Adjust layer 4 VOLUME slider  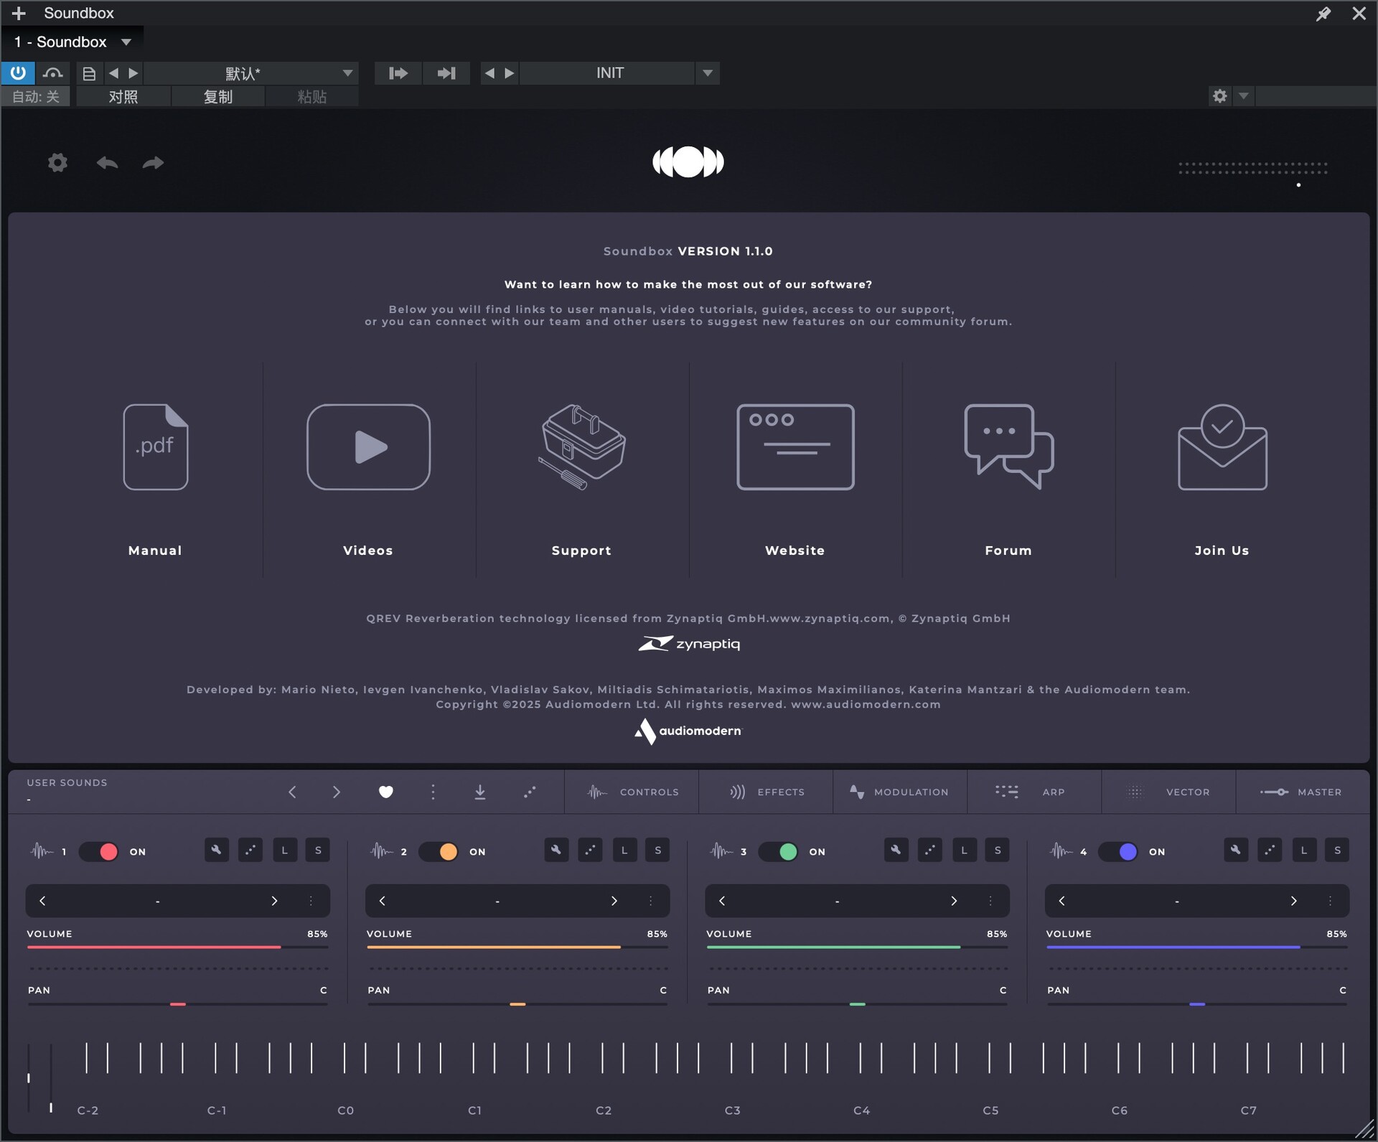1196,947
